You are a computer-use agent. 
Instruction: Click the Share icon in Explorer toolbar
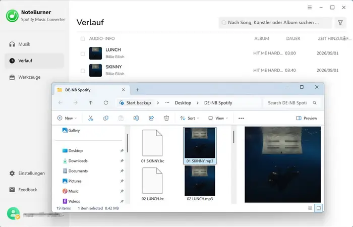(x=151, y=118)
